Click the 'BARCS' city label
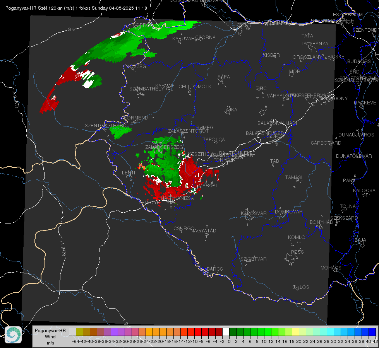 pyautogui.click(x=214, y=269)
